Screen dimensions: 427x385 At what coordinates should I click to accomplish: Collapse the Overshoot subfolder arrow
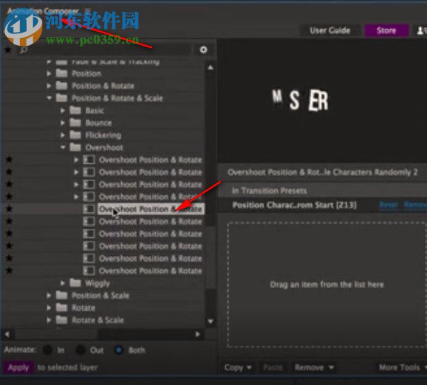click(63, 147)
